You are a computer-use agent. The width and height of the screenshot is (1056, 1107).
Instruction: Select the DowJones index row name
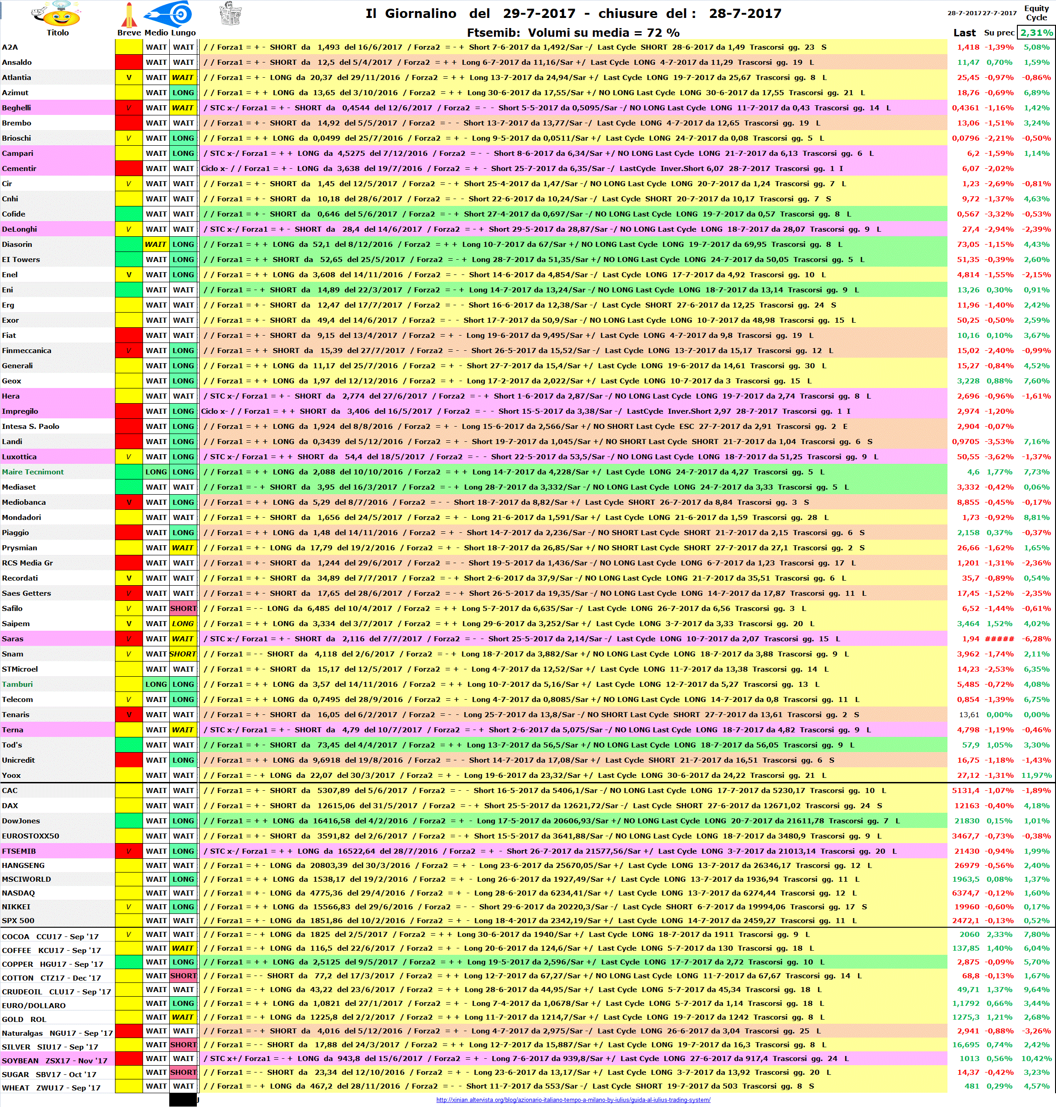coord(57,821)
